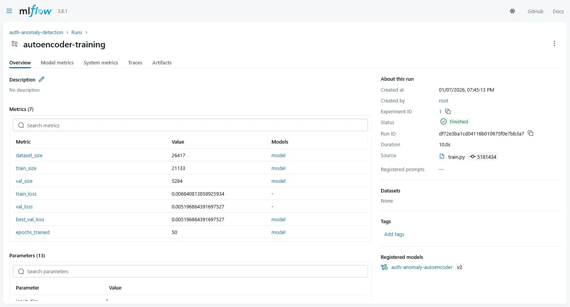570x307 pixels.
Task: Click Add tags under the Tags section
Action: [x=394, y=234]
